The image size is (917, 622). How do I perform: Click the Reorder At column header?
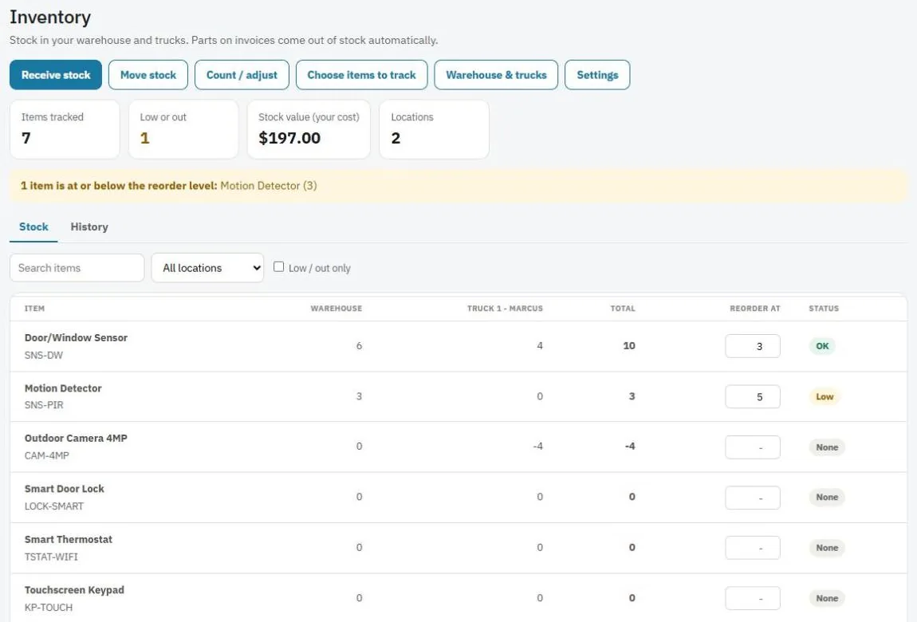(755, 308)
